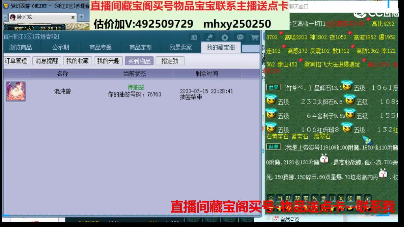Click the 经 channel button

350,198
